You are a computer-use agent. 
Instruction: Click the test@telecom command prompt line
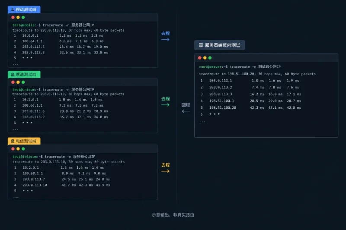pos(54,157)
